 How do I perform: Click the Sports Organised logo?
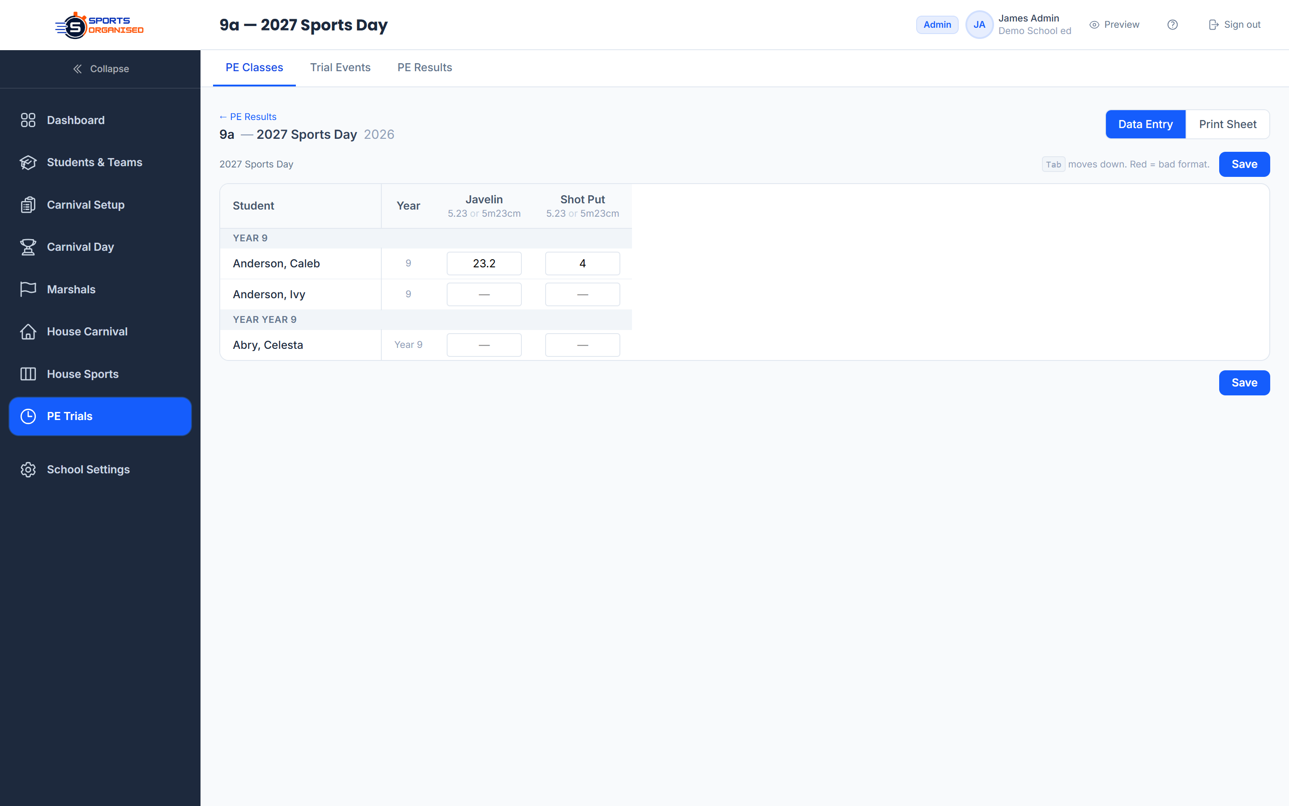click(x=100, y=25)
